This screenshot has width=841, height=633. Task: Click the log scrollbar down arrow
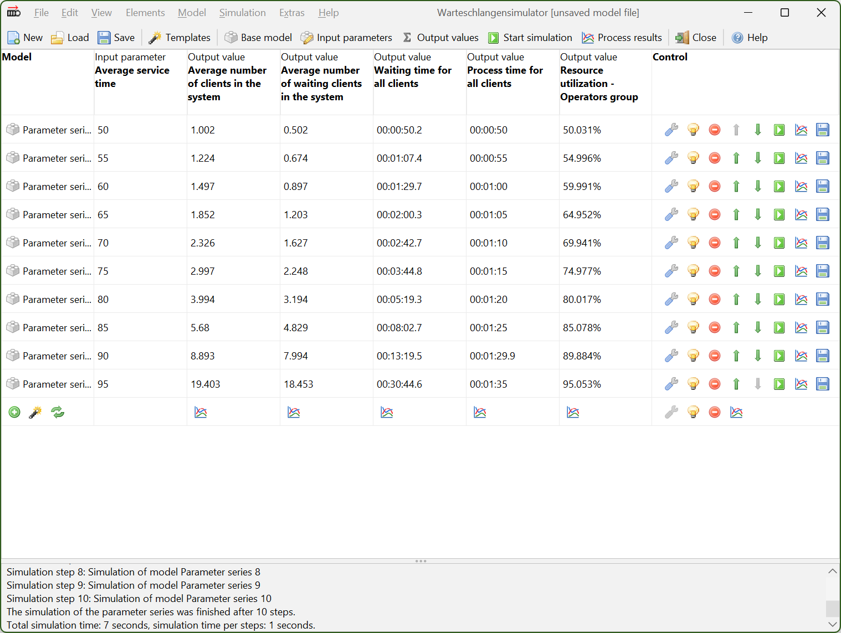pyautogui.click(x=832, y=624)
